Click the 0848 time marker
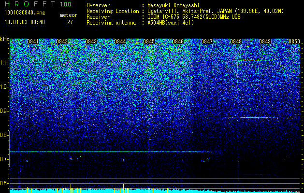Screen dimensions: 304x193 pos(236,41)
